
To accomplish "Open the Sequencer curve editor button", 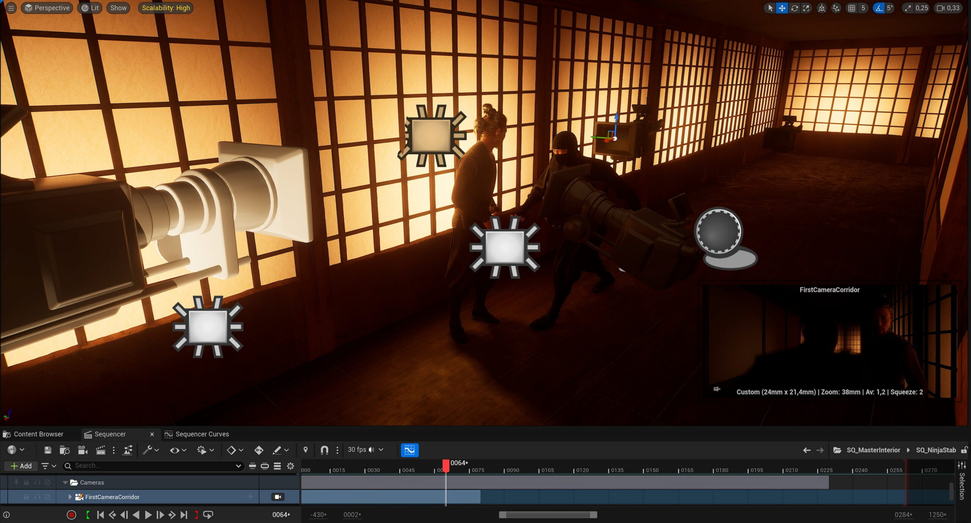I will (410, 450).
